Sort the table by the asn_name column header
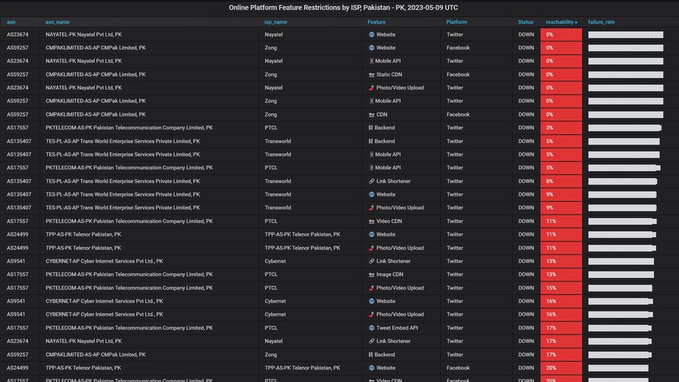The image size is (679, 382). click(x=58, y=22)
